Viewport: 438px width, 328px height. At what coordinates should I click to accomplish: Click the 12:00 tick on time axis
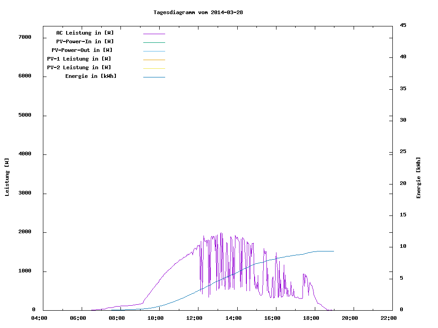tap(194, 318)
